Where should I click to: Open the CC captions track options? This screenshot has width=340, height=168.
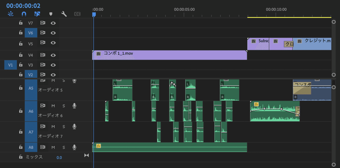tap(77, 14)
